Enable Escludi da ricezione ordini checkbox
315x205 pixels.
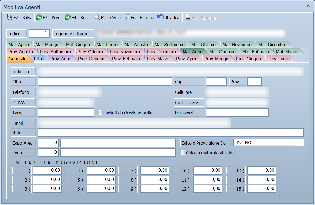(x=100, y=113)
